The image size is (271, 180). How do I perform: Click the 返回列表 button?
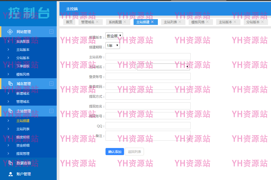134,152
